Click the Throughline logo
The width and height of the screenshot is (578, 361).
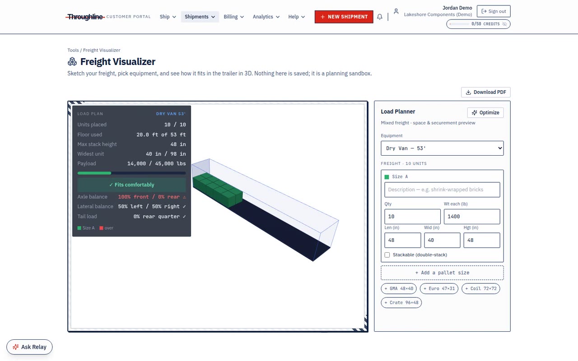point(85,17)
